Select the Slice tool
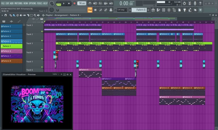This screenshot has height=130, width=218. click(x=28, y=15)
